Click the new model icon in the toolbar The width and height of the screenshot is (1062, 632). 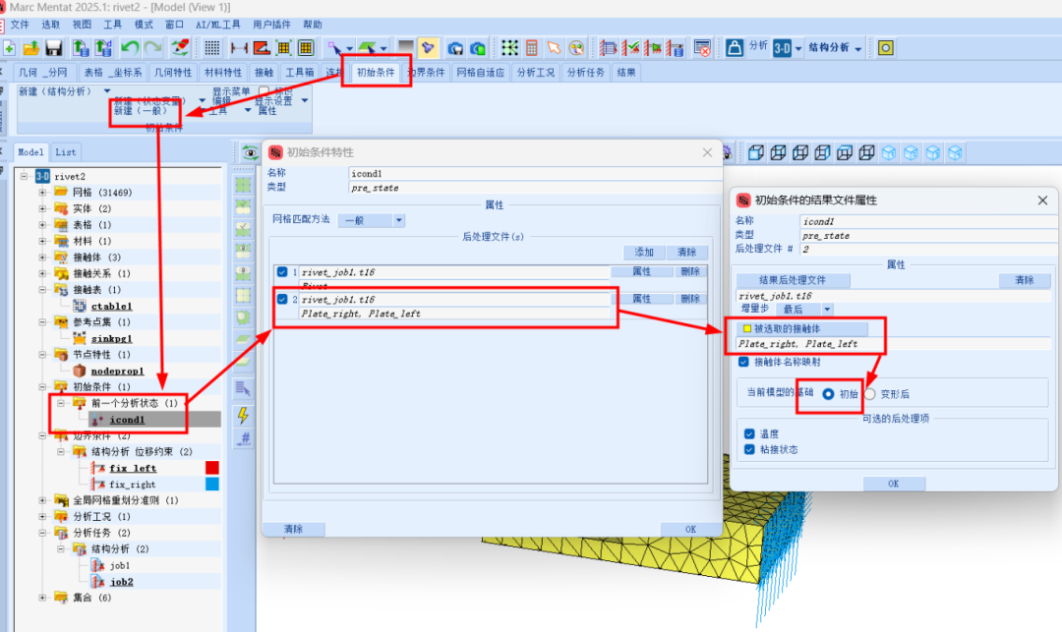9,47
